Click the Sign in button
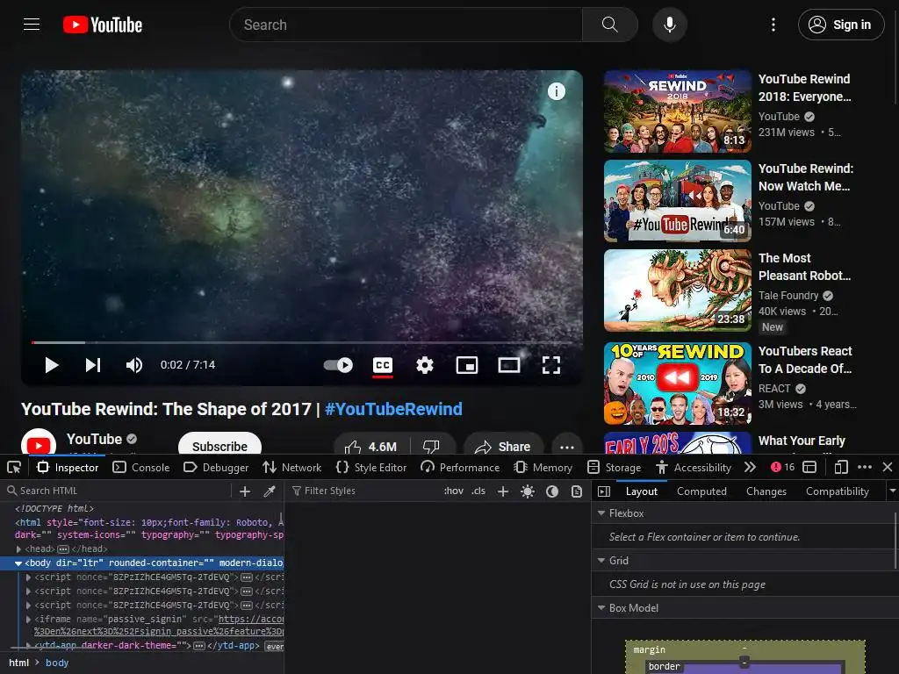The image size is (899, 674). [x=841, y=25]
